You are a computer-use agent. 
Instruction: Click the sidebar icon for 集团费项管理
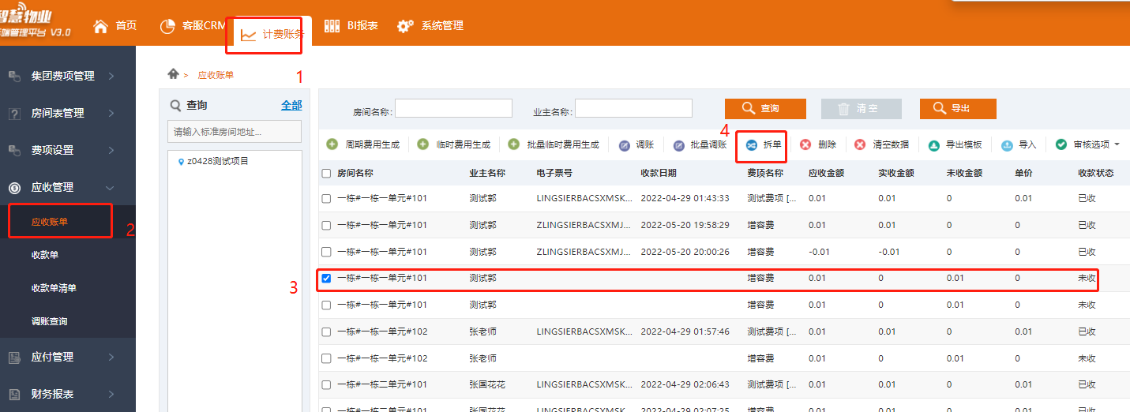[14, 76]
